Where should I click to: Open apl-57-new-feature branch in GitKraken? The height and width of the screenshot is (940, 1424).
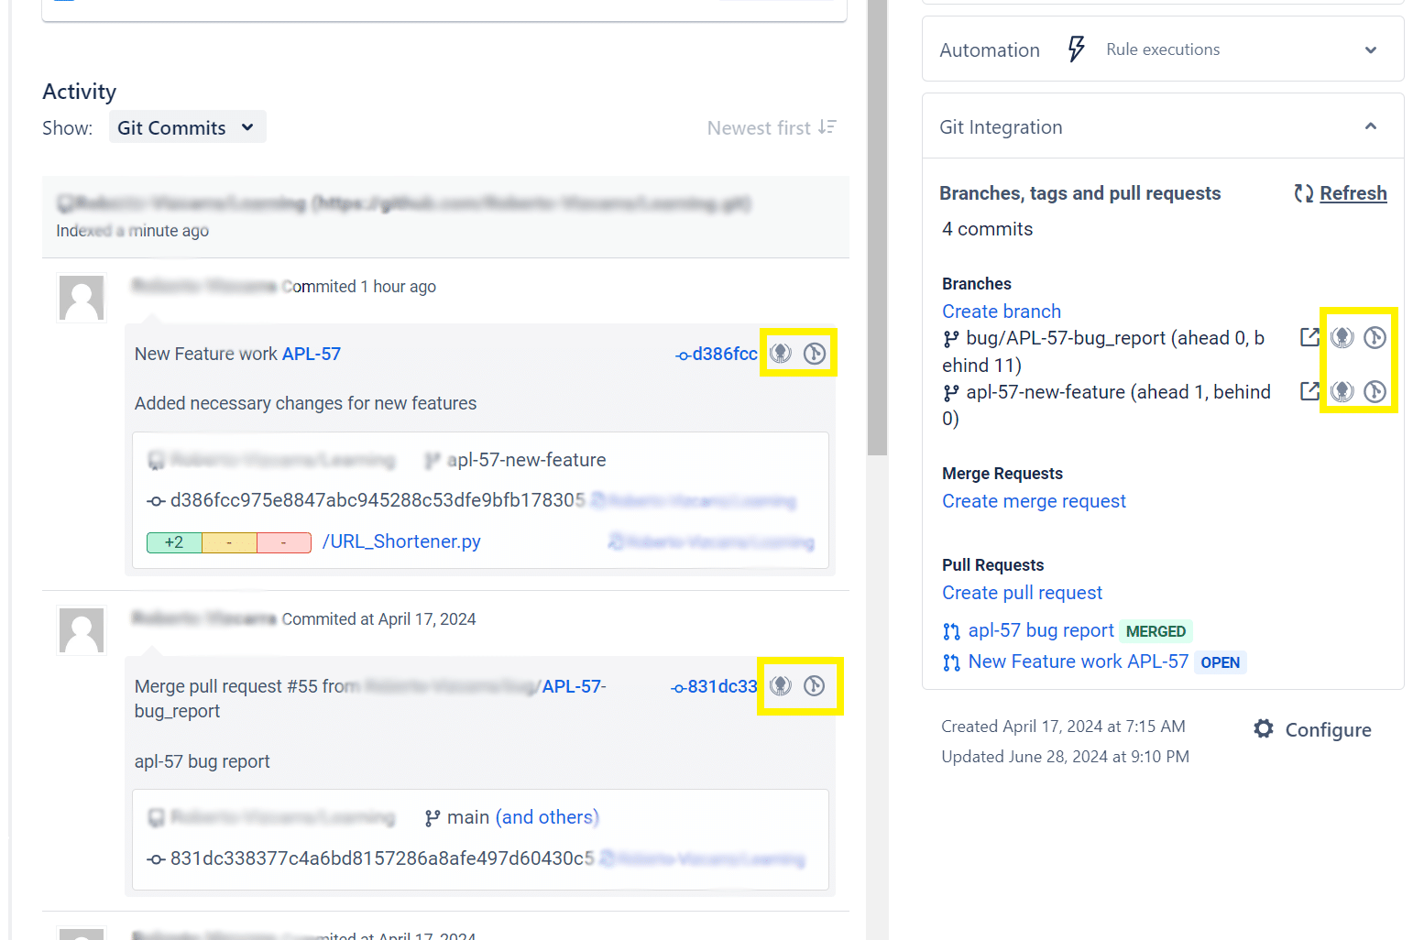click(1342, 391)
